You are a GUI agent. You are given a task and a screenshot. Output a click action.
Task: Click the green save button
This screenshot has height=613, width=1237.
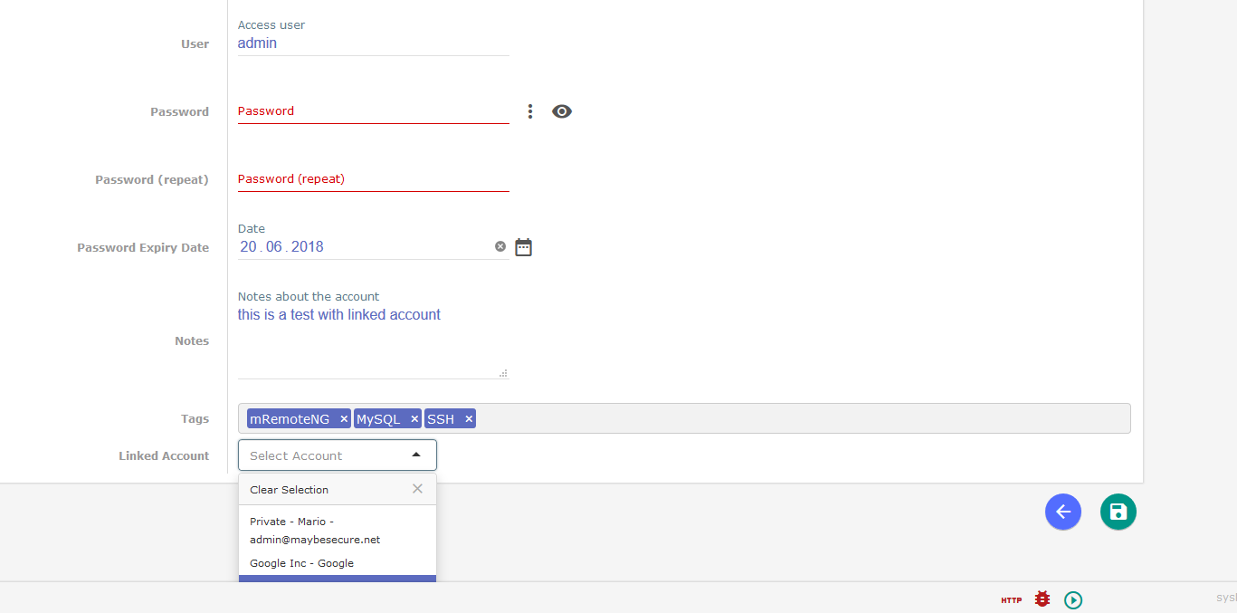click(1118, 512)
